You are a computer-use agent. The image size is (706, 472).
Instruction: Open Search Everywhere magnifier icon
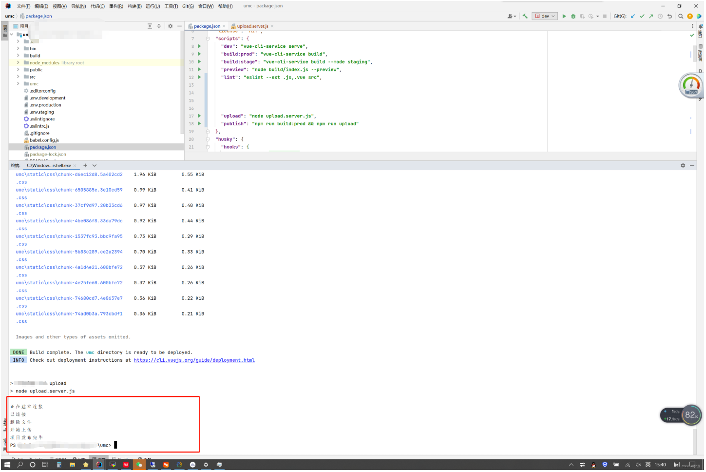click(681, 16)
